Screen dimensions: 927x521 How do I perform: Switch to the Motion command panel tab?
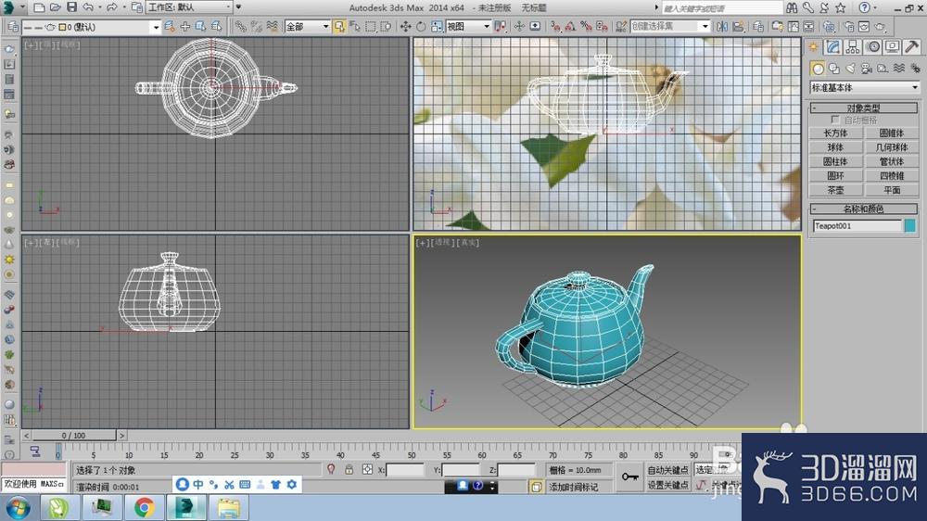(873, 46)
